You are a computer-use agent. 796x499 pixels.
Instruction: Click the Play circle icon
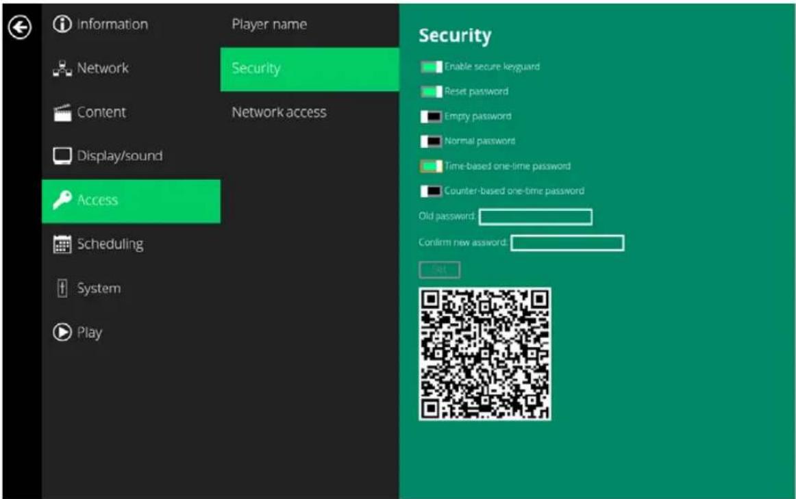coord(62,332)
